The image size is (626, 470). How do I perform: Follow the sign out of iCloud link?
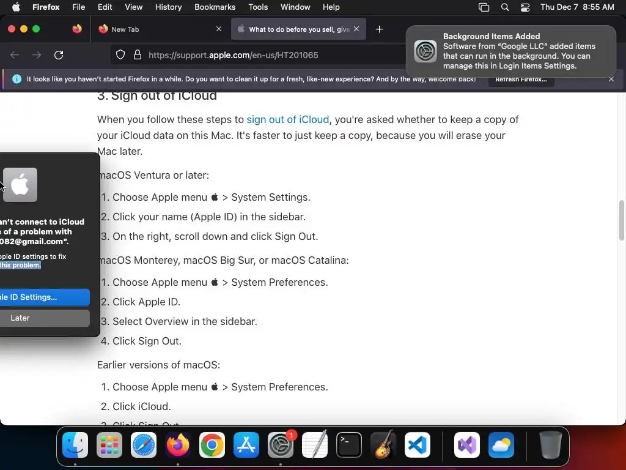288,119
